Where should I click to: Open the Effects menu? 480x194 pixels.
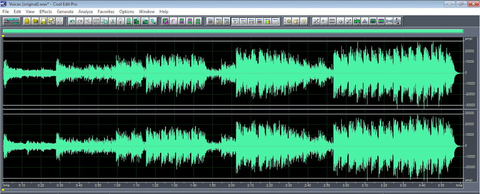(45, 12)
